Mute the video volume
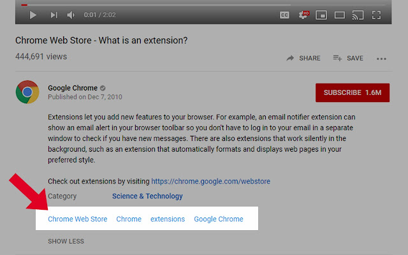Viewport: 408px width, 255px height. (x=71, y=15)
